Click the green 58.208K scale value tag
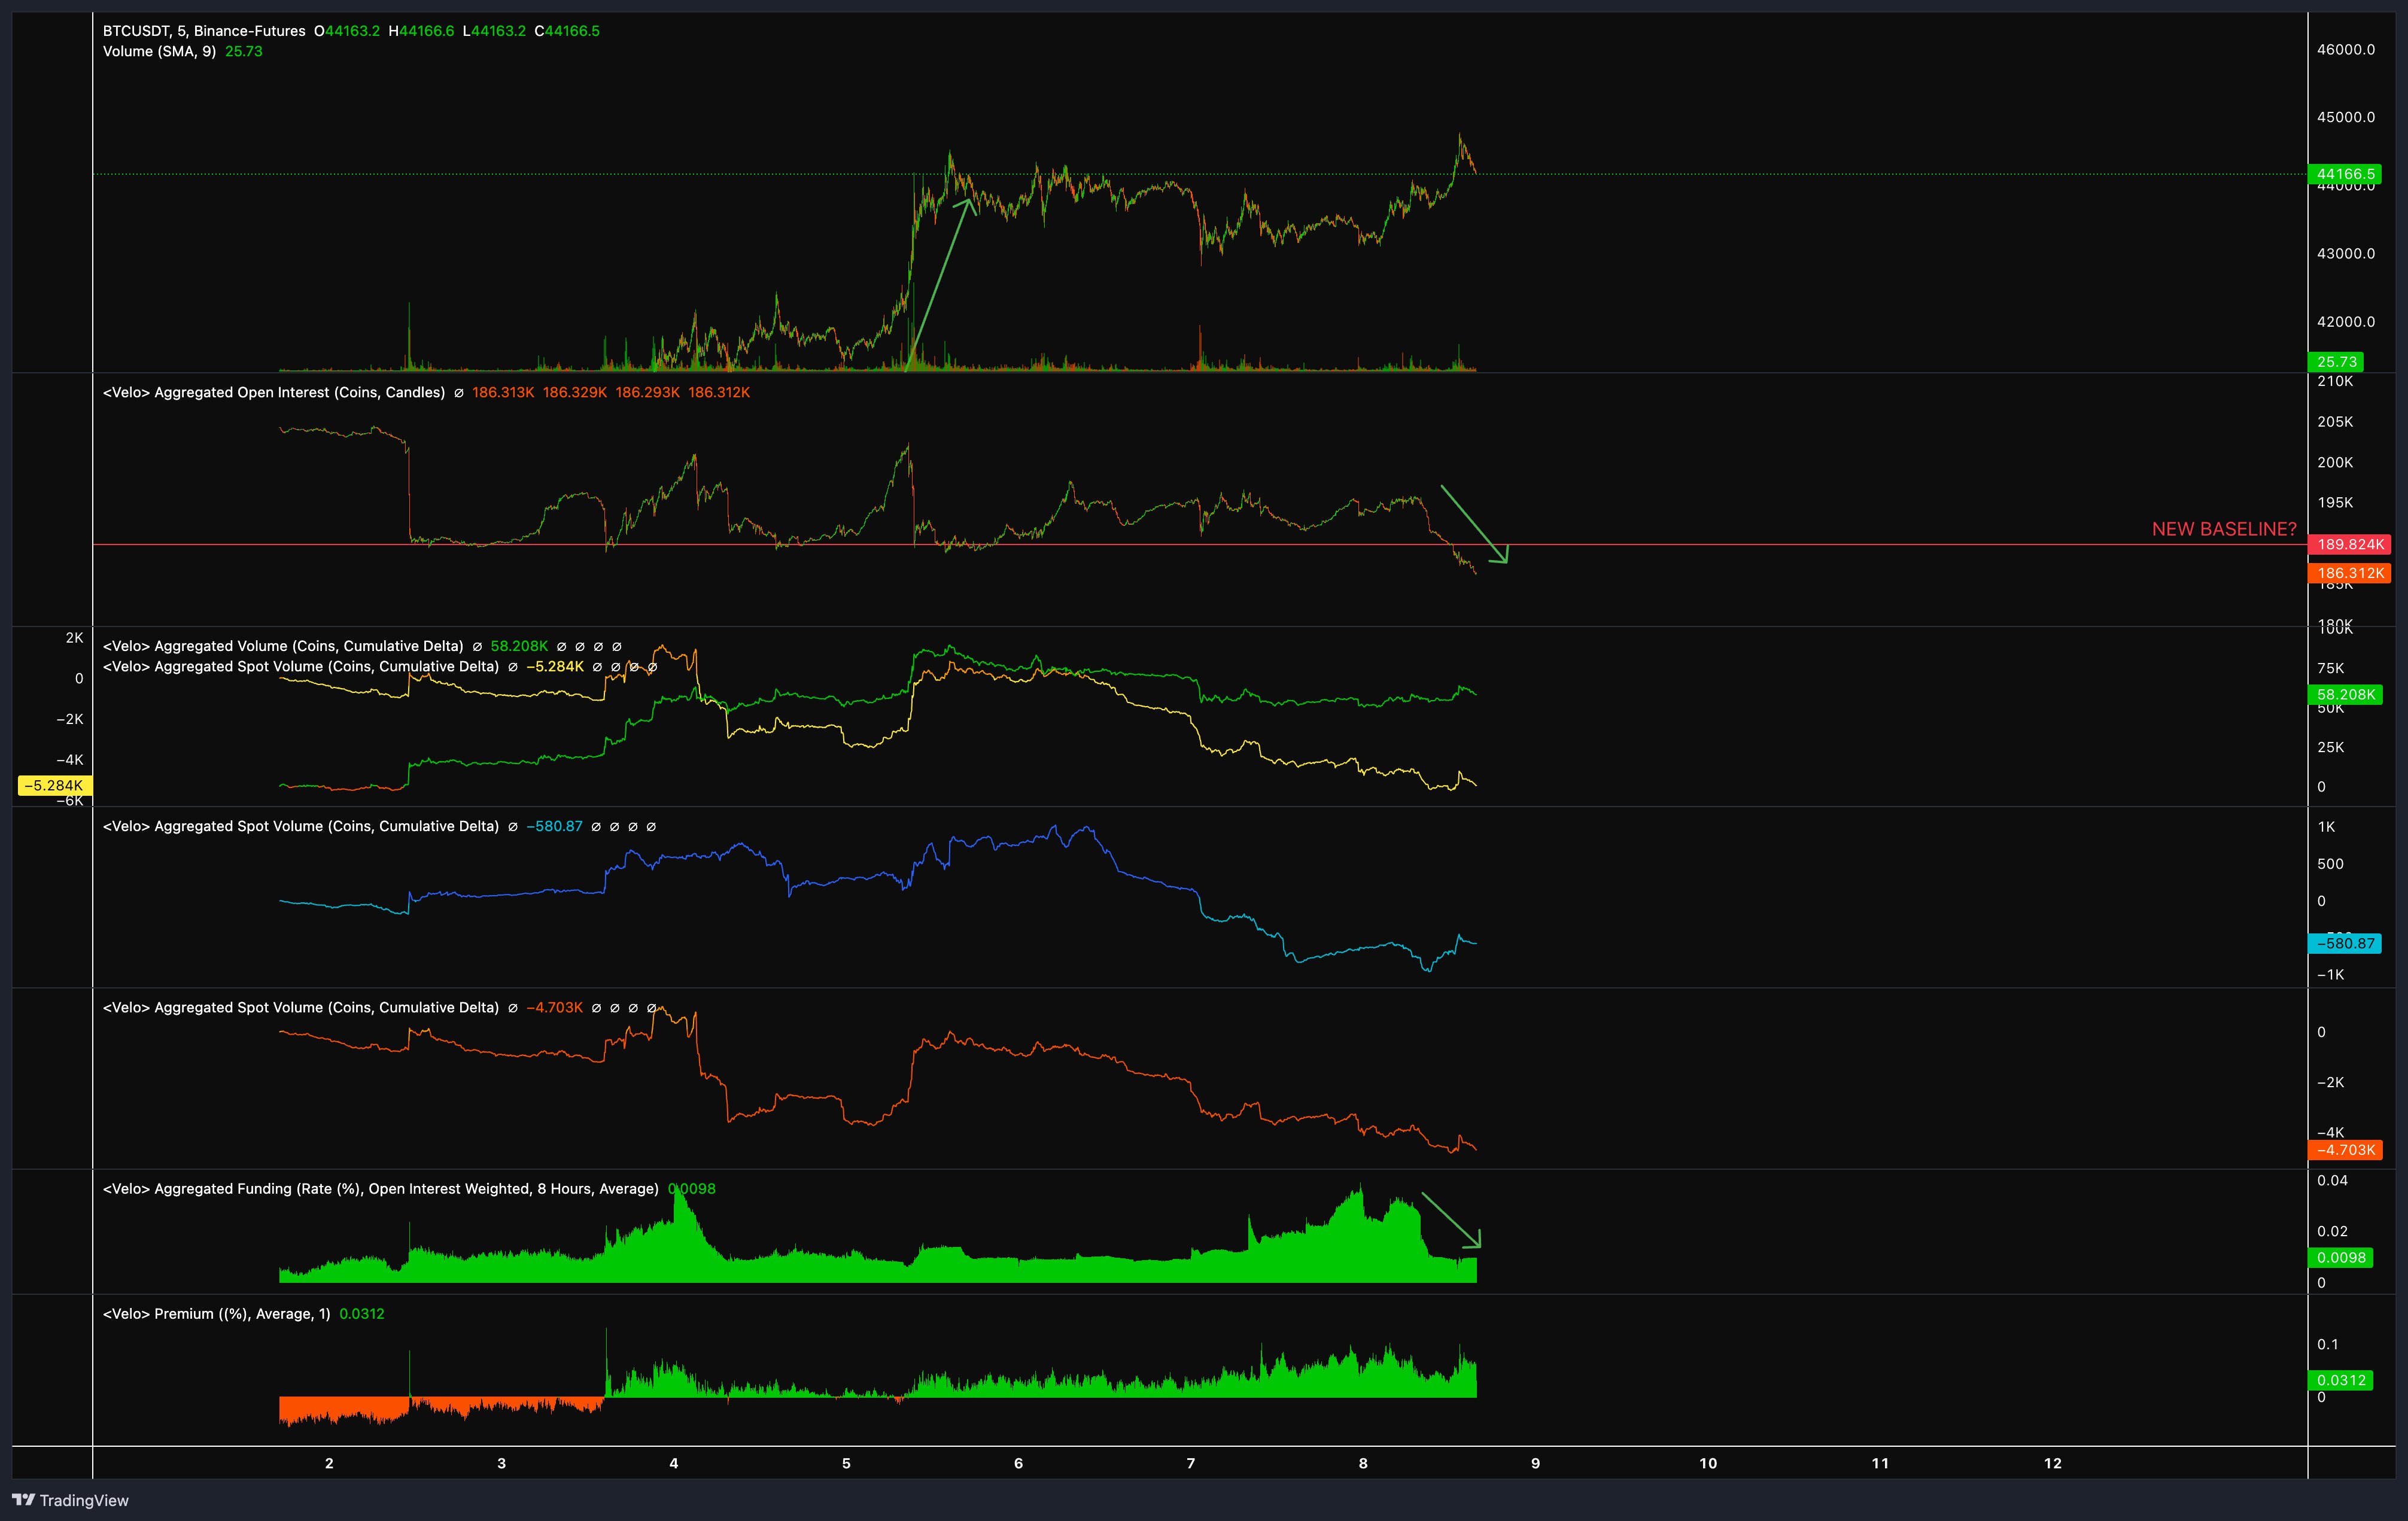 pyautogui.click(x=2345, y=694)
